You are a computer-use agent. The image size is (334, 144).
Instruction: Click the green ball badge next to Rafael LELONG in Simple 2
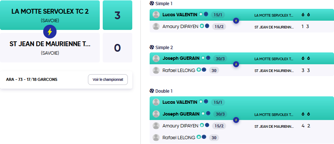tap(198, 70)
